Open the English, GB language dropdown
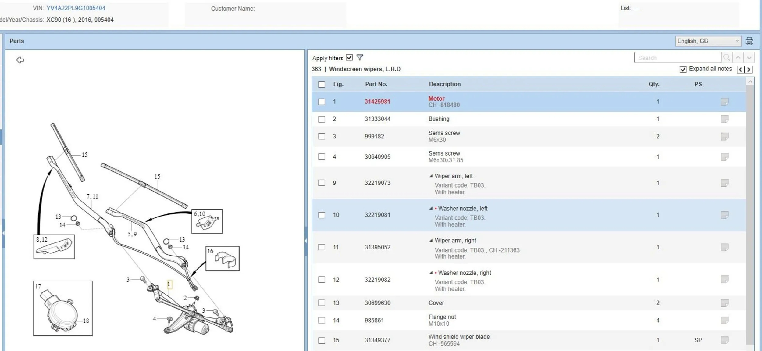 (708, 41)
